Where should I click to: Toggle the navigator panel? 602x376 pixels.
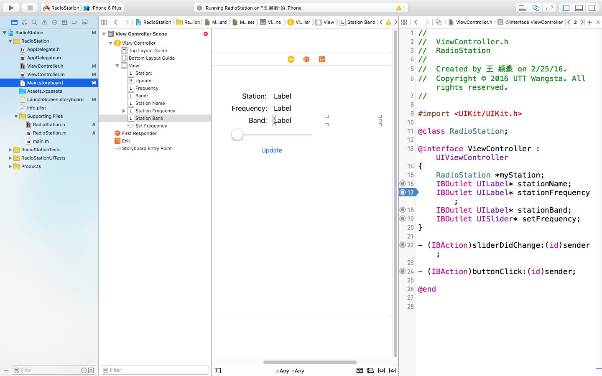pos(566,8)
